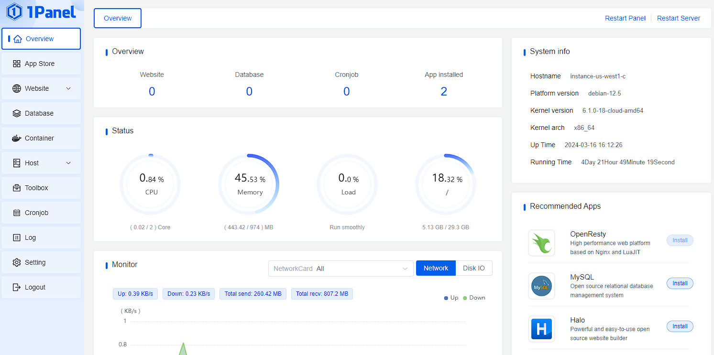The width and height of the screenshot is (714, 355).
Task: Click the Load gauge
Action: tap(347, 184)
